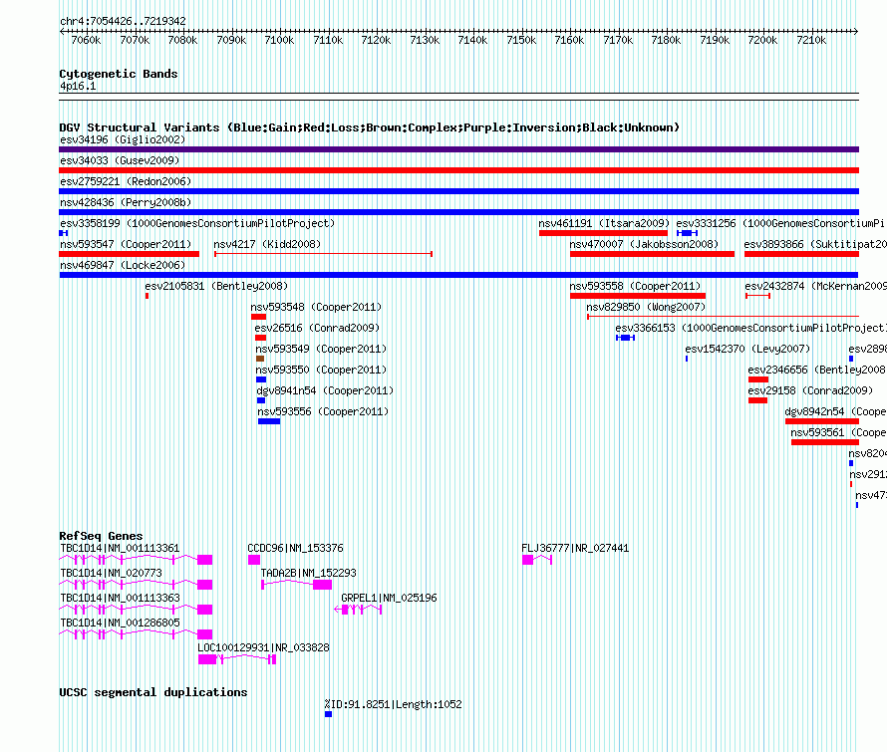The width and height of the screenshot is (887, 752).
Task: Click the TADA2B|NM_152293 gene model
Action: (x=296, y=585)
